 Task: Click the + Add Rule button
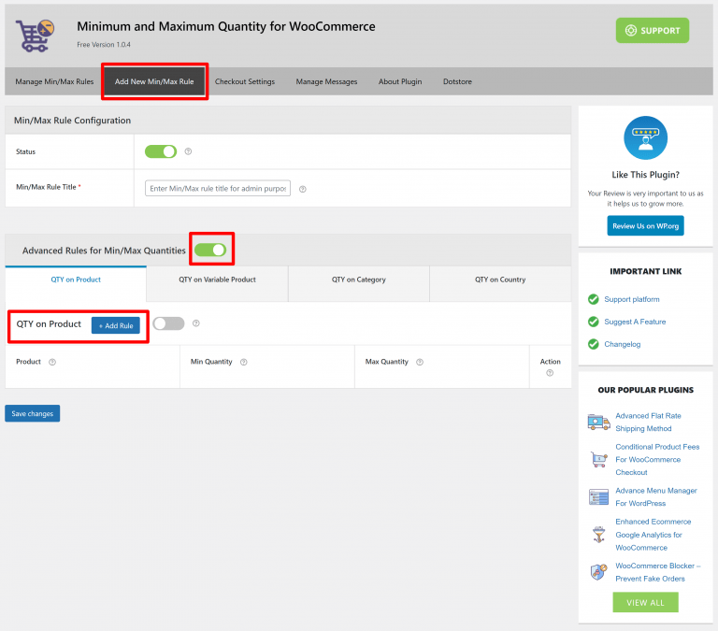[x=115, y=325]
